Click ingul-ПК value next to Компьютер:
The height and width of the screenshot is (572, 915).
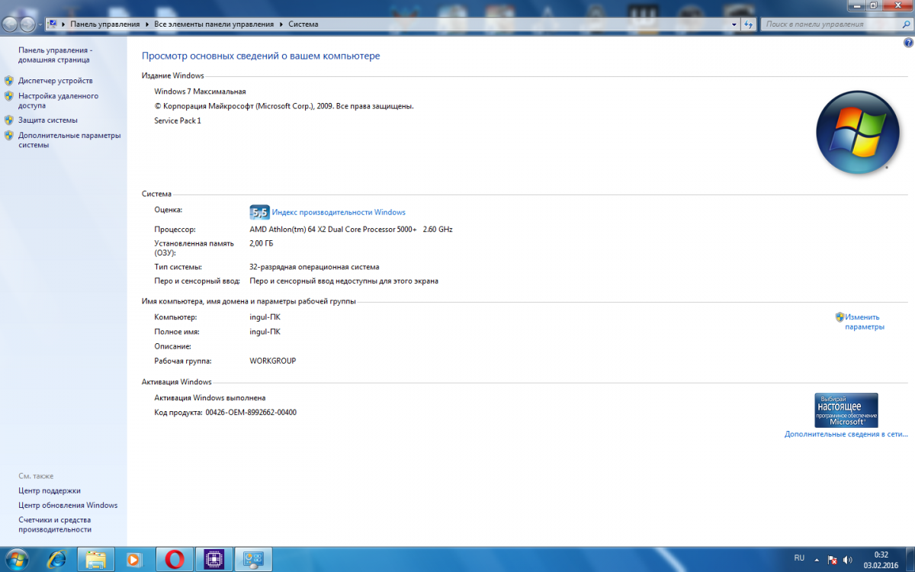[265, 317]
